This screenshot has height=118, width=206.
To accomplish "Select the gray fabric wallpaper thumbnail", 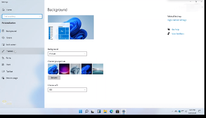I will pyautogui.click(x=75, y=69).
